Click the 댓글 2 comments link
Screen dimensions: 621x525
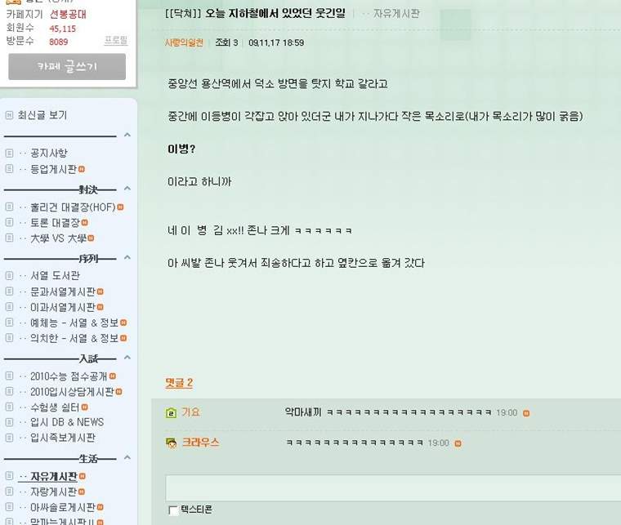[x=179, y=383]
